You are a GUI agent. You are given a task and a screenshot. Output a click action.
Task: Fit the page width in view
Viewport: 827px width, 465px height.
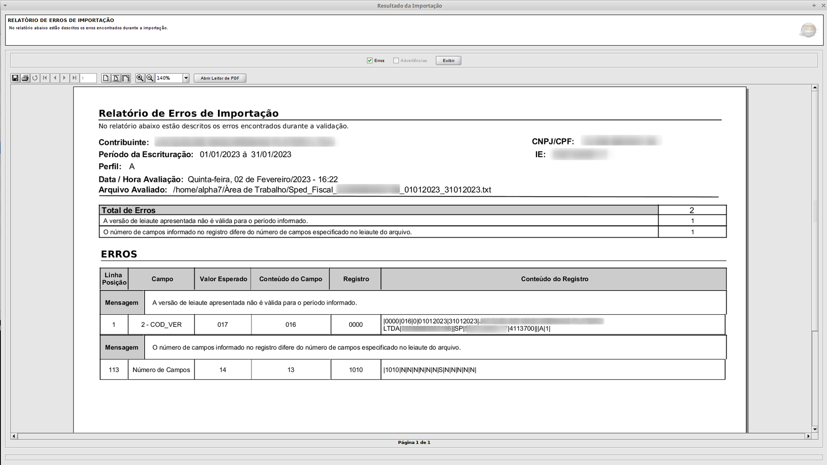(x=126, y=78)
